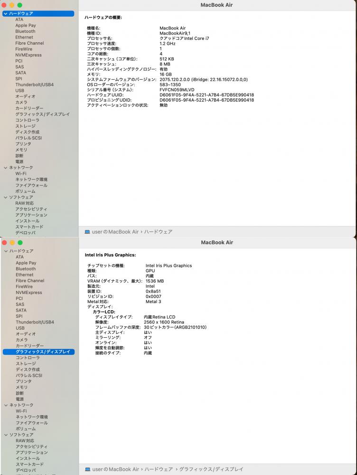Select パラレルSCSI in top window sidebar
357x475 pixels.
coord(29,138)
